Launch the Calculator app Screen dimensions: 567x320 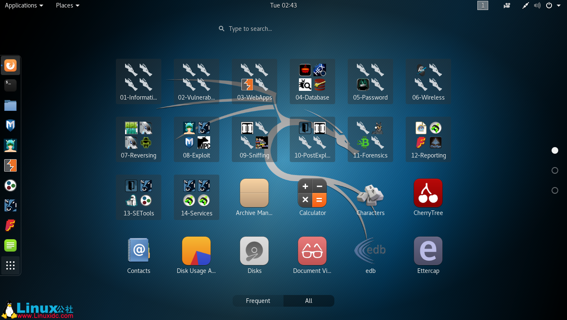(312, 197)
